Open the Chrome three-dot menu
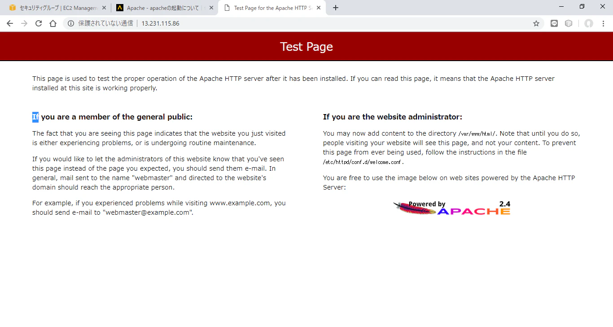 click(604, 23)
